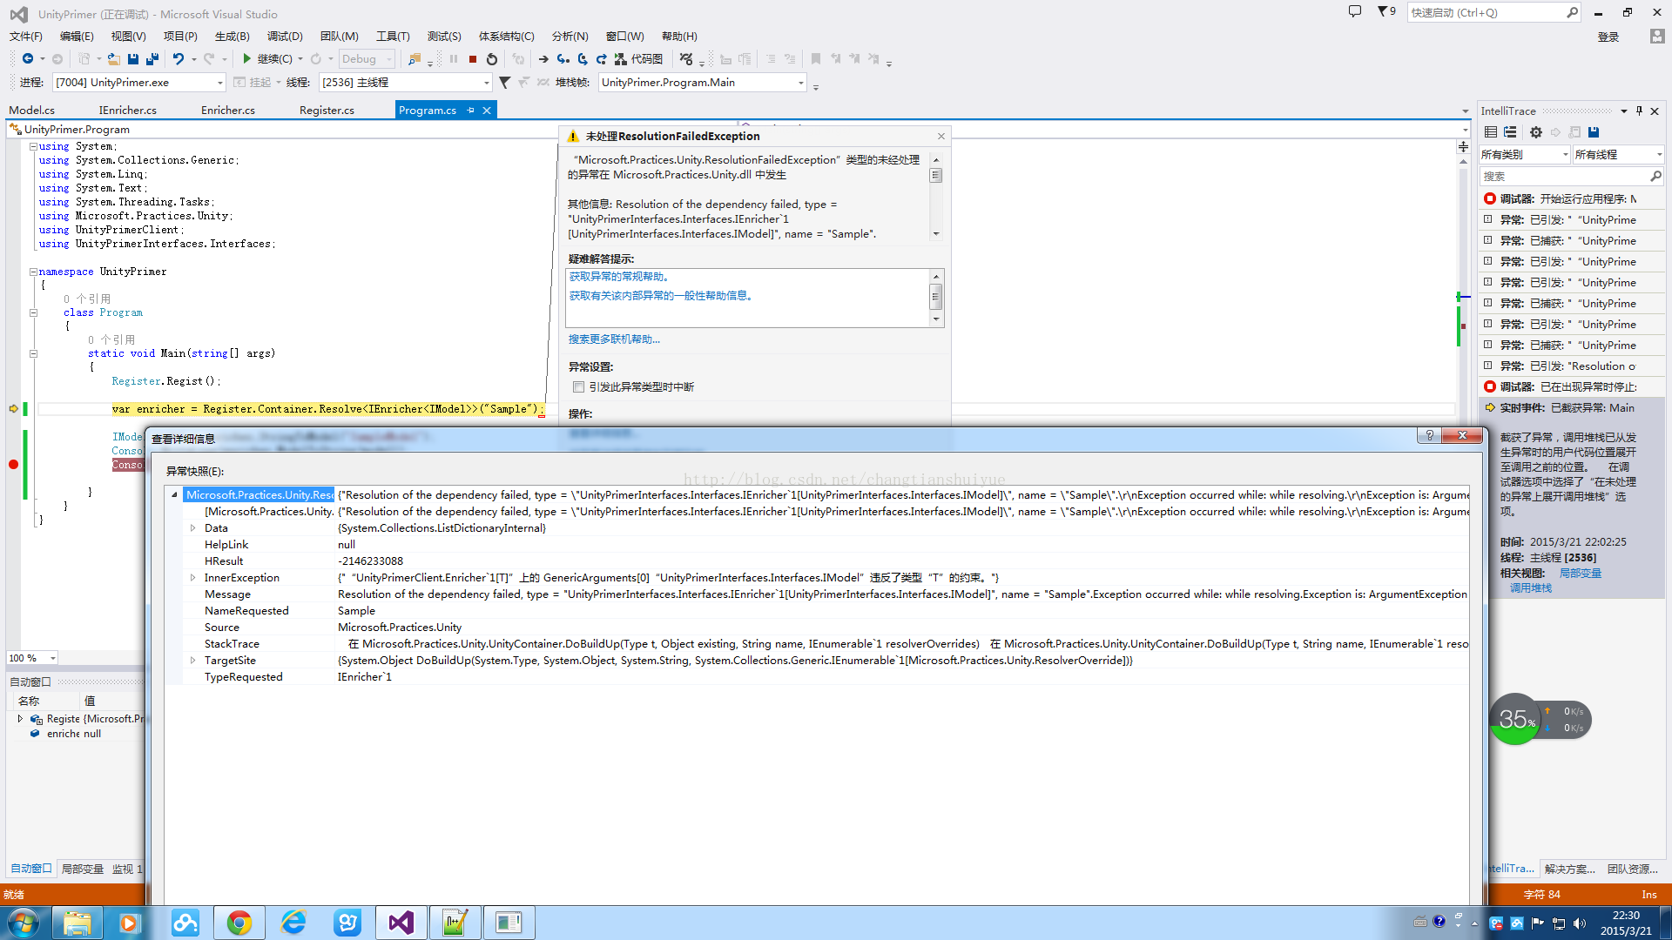Switch to the Register.cs tab
Viewport: 1672px width, 940px height.
point(327,110)
